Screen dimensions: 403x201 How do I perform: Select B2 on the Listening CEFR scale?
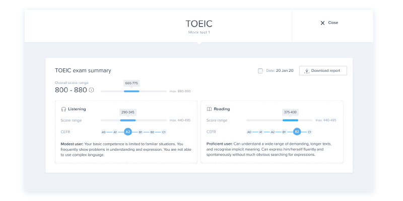tap(152, 132)
